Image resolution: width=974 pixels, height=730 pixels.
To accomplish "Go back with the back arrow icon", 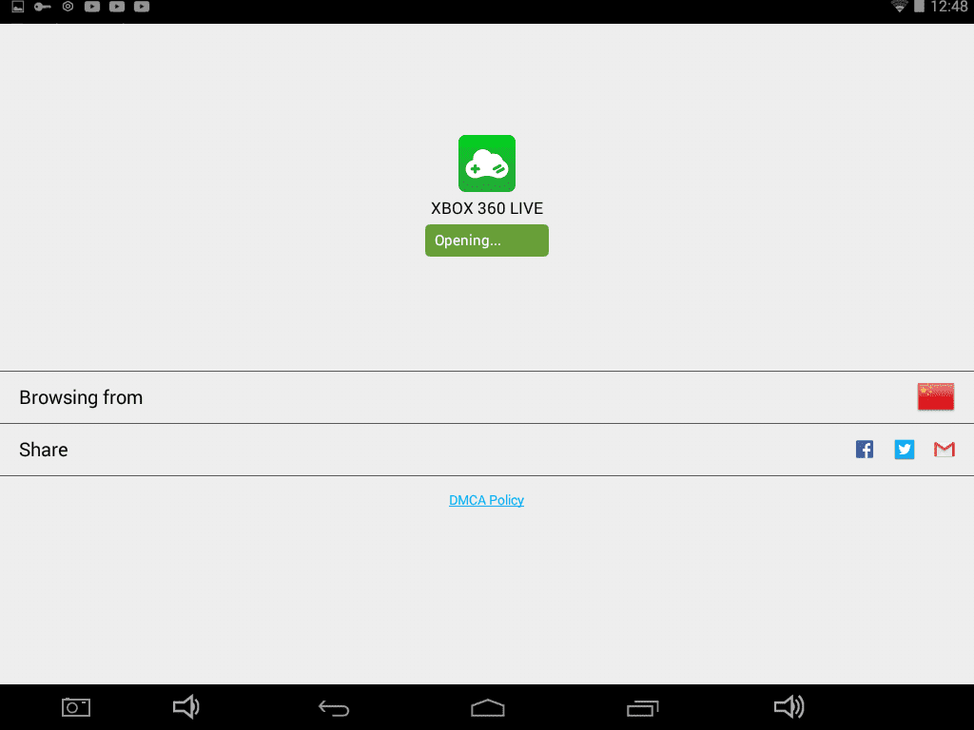I will point(334,707).
